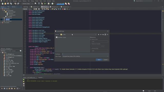Expand the Test Packages node

click(3, 18)
